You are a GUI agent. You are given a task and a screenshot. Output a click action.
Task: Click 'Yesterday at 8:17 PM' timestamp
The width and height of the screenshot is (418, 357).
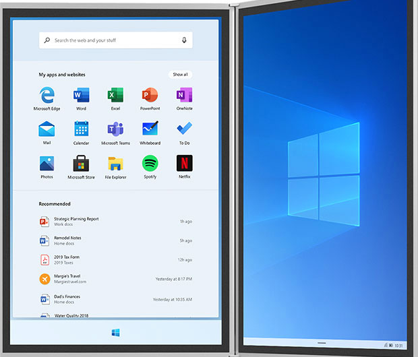click(x=174, y=279)
